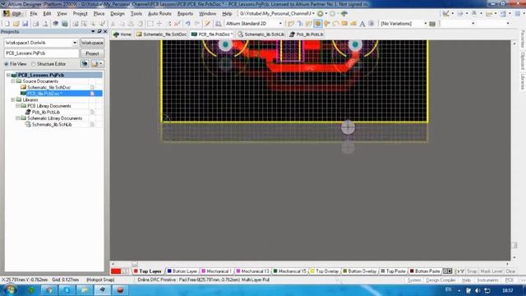Open the Design Compiler panel button
Screen dimensions: 526x296
441,280
